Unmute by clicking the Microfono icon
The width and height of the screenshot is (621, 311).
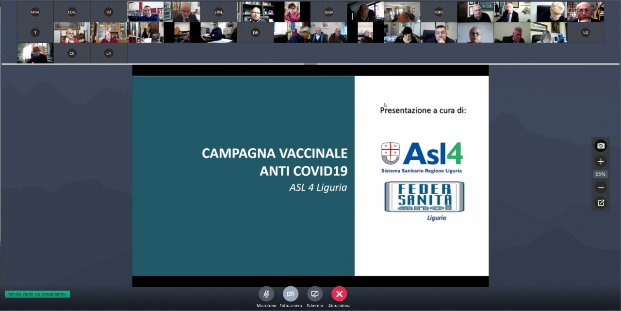pos(266,294)
